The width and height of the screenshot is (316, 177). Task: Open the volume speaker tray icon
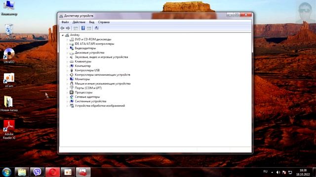tap(278, 173)
